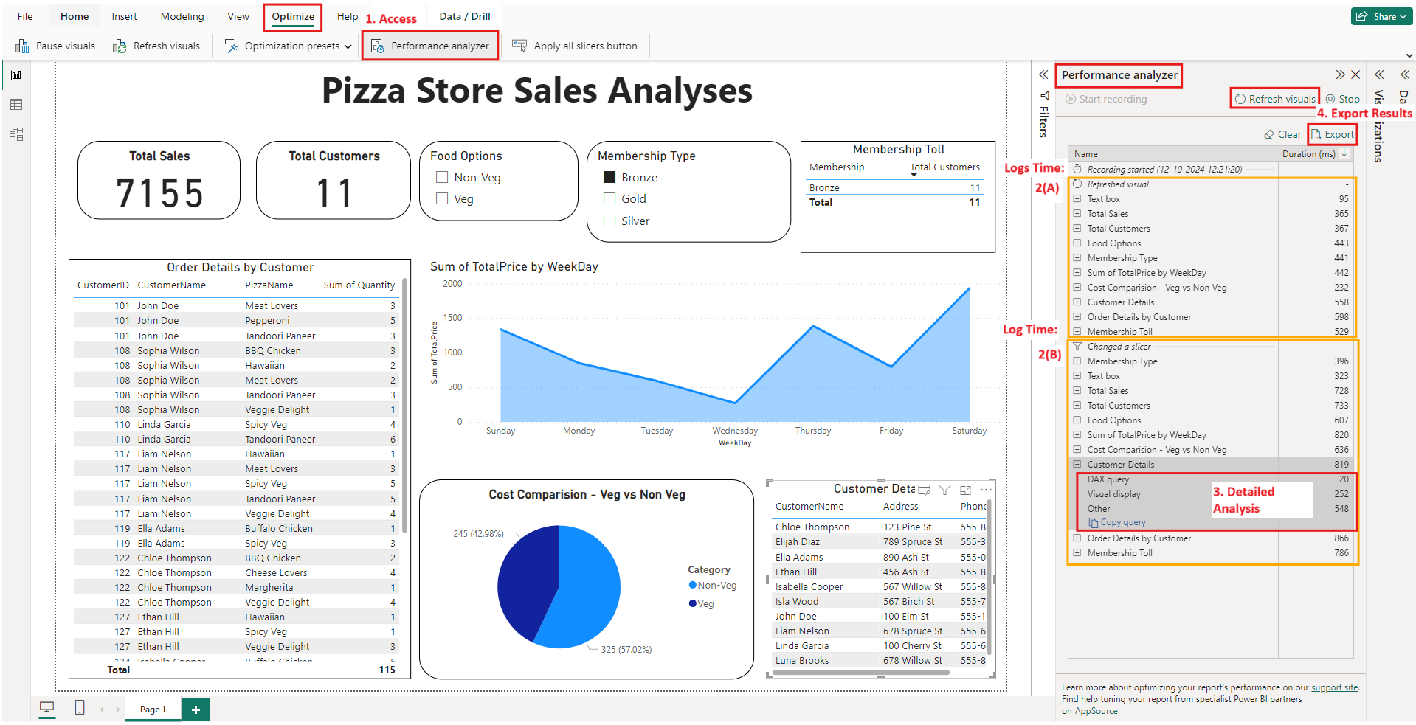Expand the Order Details by Customer entry (866)

click(x=1077, y=538)
